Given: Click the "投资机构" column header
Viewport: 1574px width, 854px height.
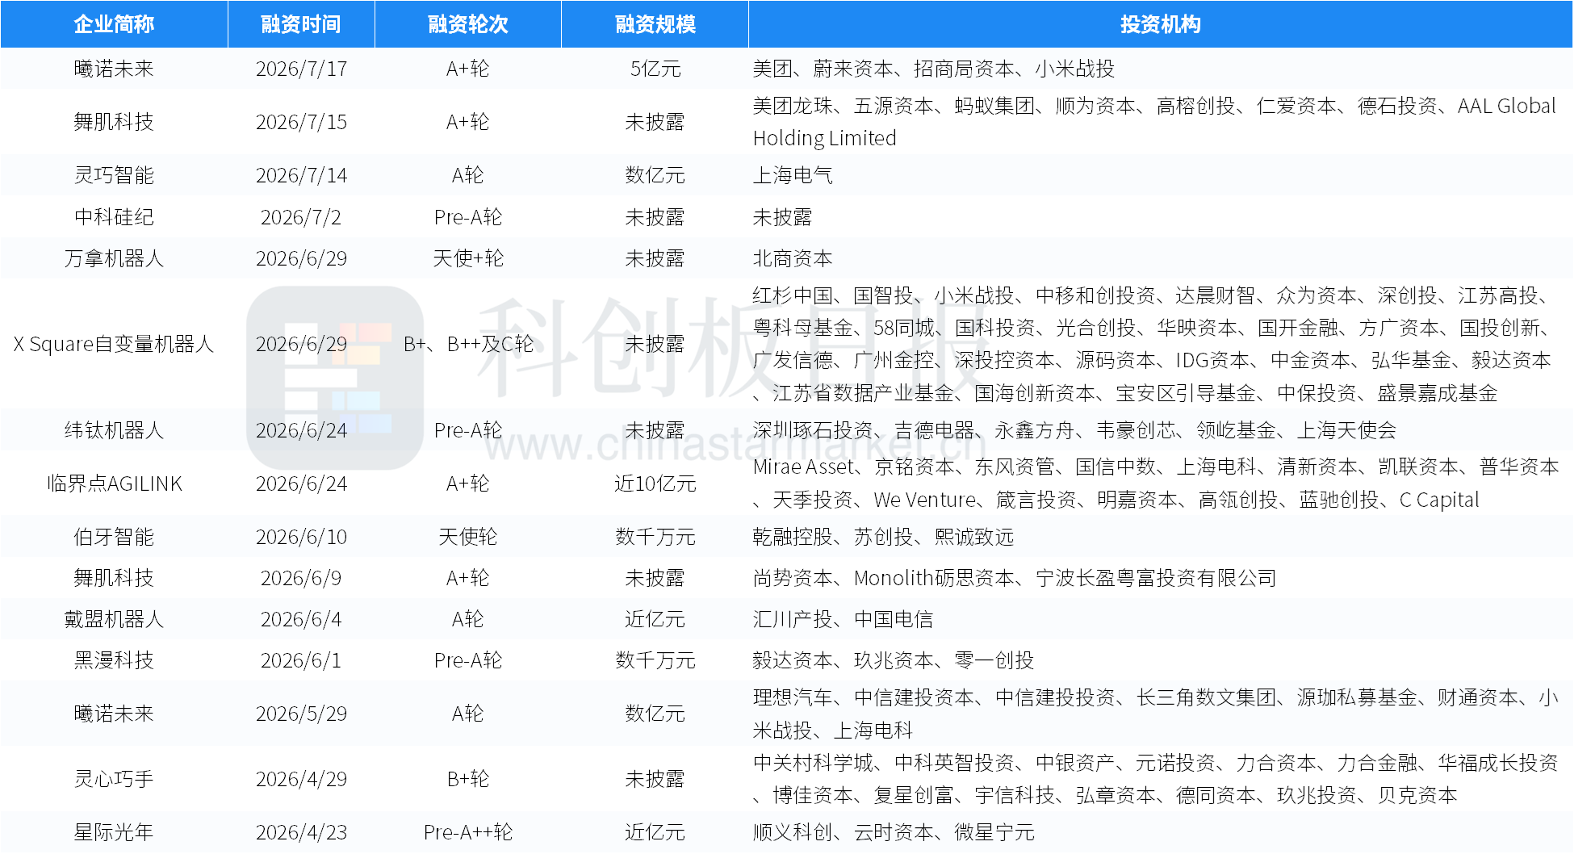Looking at the screenshot, I should 1160,24.
